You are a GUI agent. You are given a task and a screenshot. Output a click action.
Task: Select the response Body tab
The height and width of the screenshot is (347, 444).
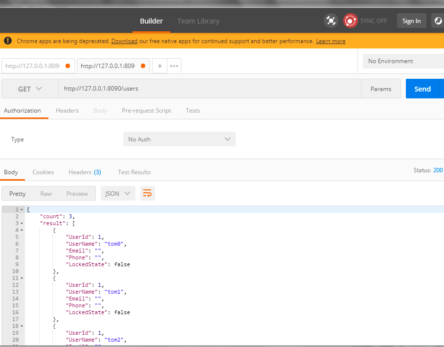point(11,172)
